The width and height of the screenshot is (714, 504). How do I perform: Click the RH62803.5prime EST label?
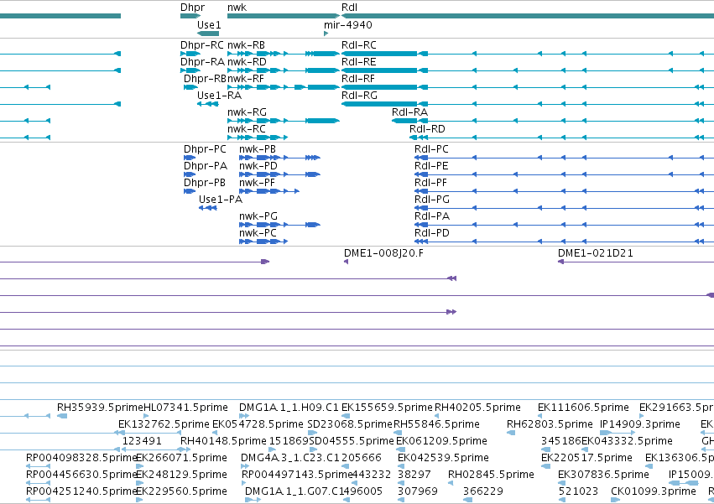coord(550,424)
